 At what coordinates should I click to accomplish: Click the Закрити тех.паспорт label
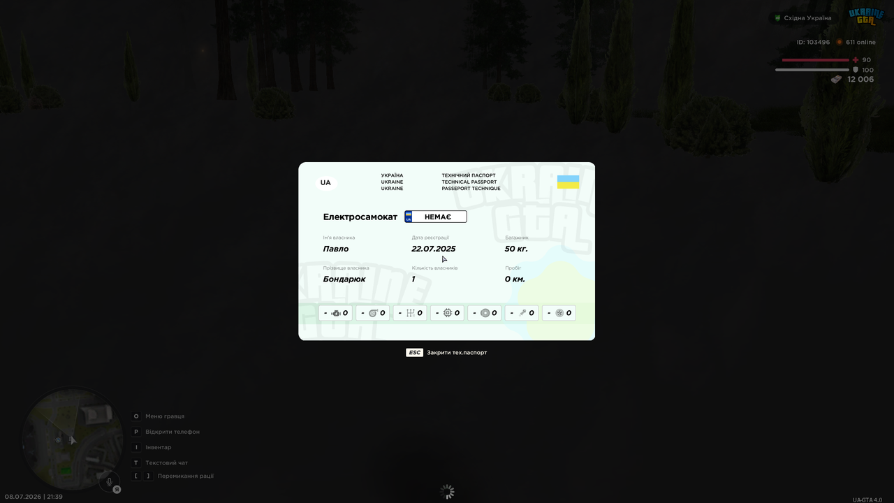[457, 353]
